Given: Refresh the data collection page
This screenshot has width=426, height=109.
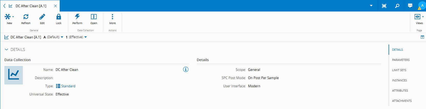Looking at the screenshot, I should coord(26,17).
